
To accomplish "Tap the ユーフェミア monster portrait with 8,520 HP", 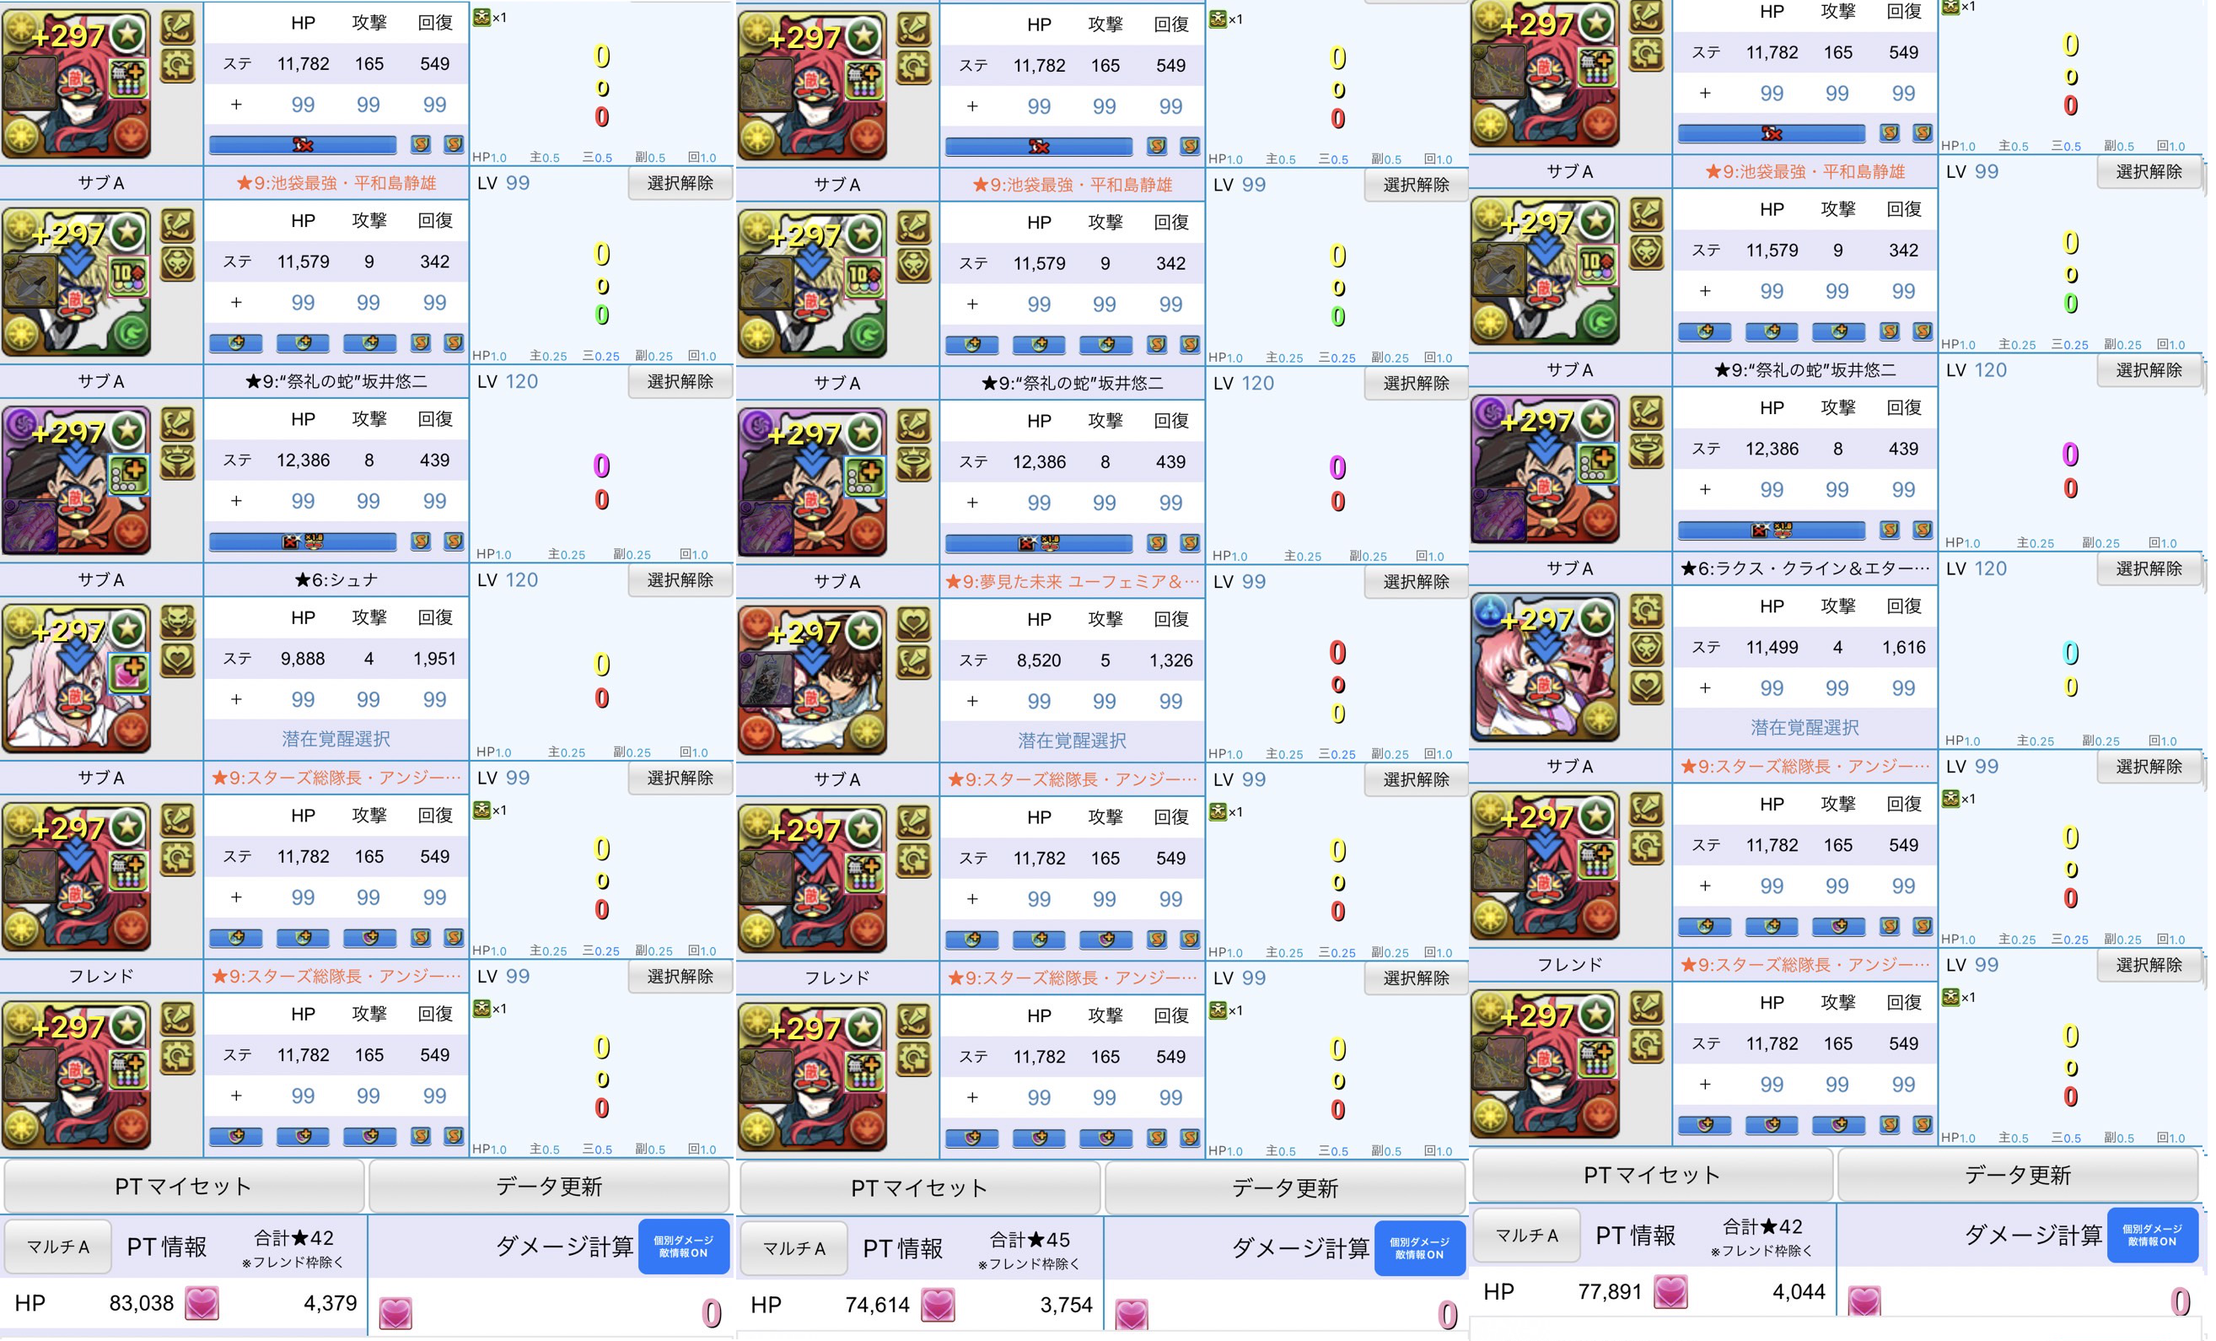I will coord(812,681).
